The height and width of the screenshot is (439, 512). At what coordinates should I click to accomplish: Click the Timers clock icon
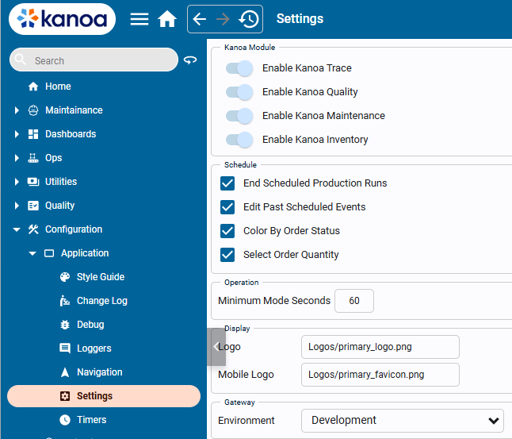65,420
